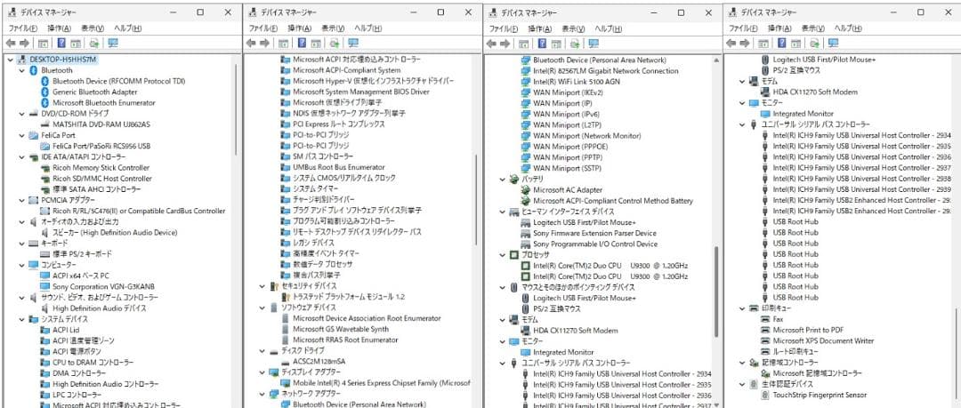Click monitor scan icon in セキュリティ デバイス window
This screenshot has height=408, width=961.
353,43
